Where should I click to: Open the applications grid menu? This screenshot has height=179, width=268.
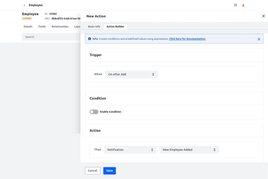235,5
